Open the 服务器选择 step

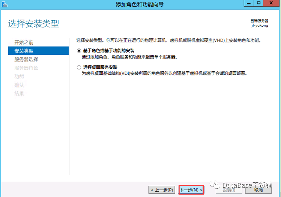point(26,59)
